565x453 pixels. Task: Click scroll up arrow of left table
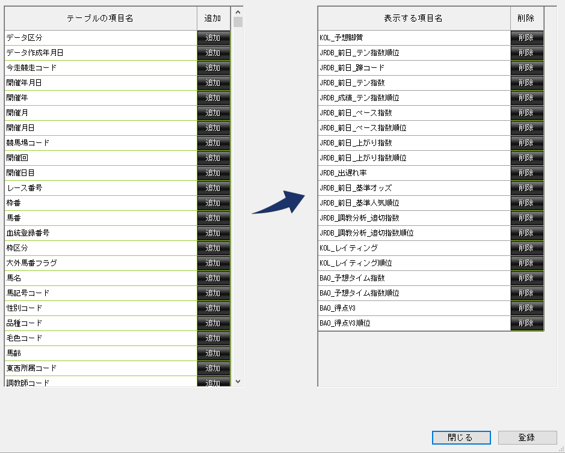238,12
